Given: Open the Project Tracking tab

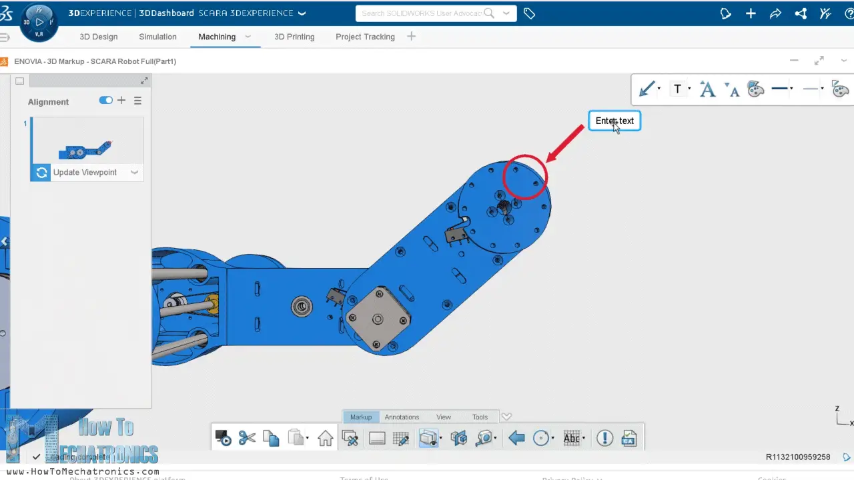Looking at the screenshot, I should (x=365, y=37).
